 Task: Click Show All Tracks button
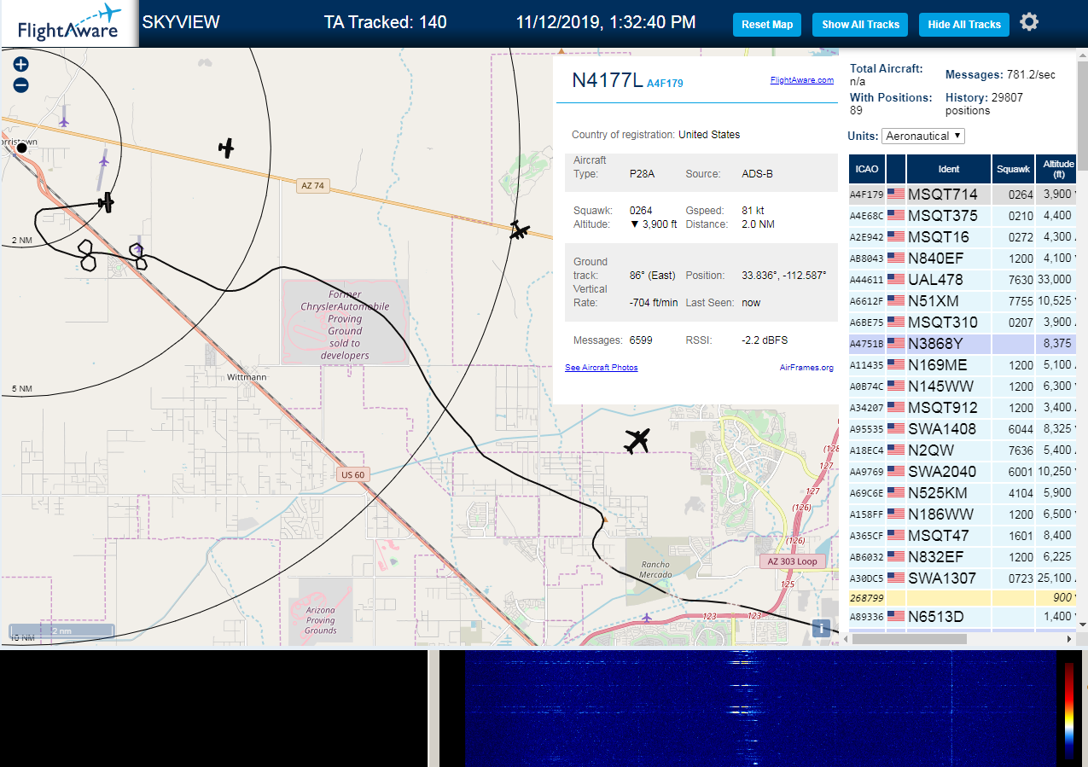860,25
